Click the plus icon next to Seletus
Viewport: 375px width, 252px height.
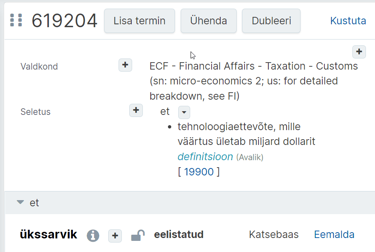[x=136, y=110]
